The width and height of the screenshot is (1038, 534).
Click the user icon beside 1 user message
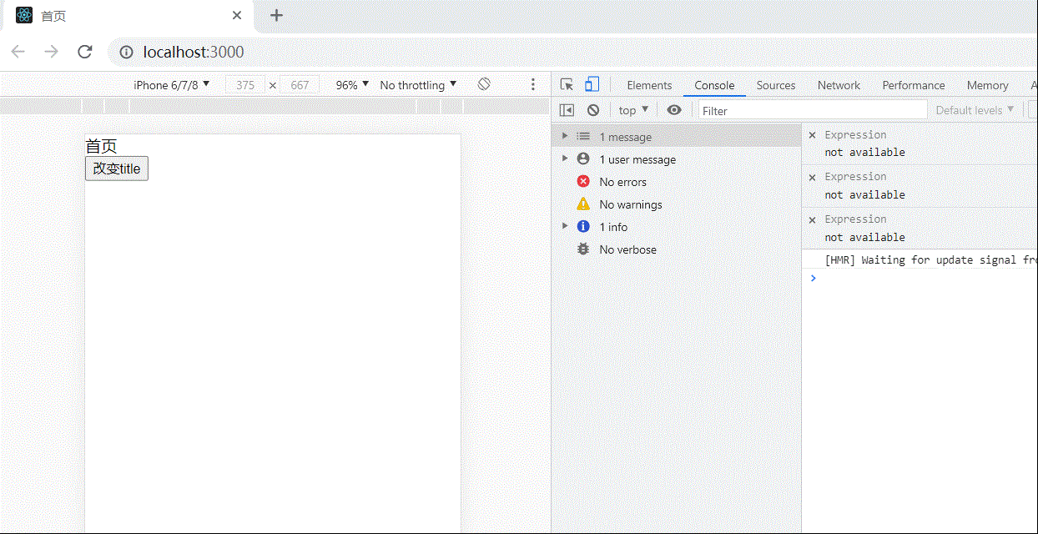(583, 159)
